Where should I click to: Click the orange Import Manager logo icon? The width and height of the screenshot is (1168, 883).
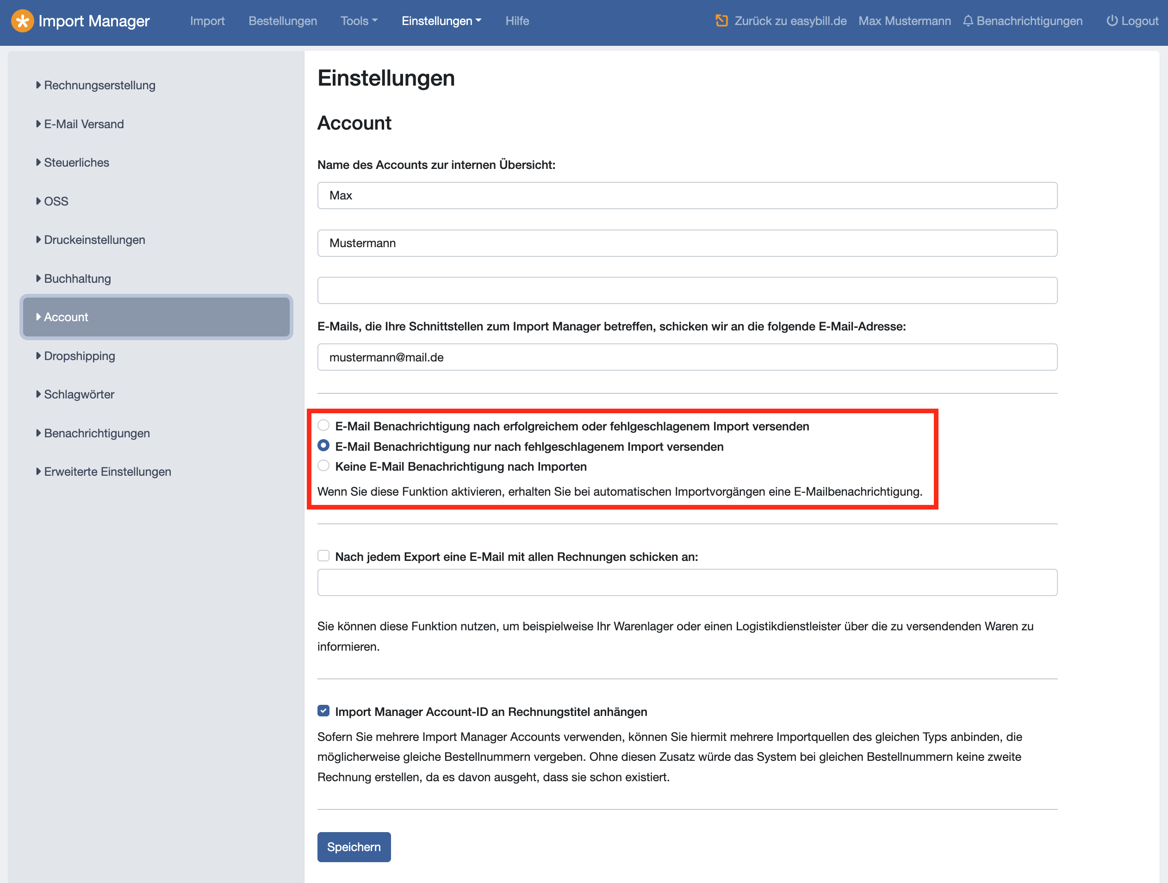[22, 21]
